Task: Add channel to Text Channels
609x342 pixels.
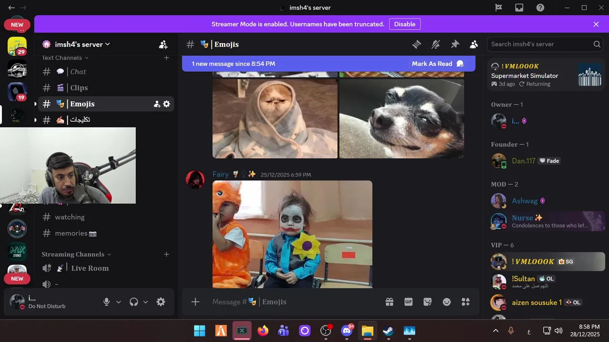Action: (x=166, y=57)
